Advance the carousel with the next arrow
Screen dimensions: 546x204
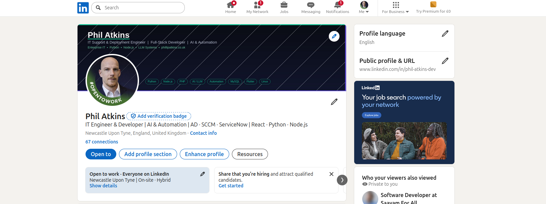[342, 180]
